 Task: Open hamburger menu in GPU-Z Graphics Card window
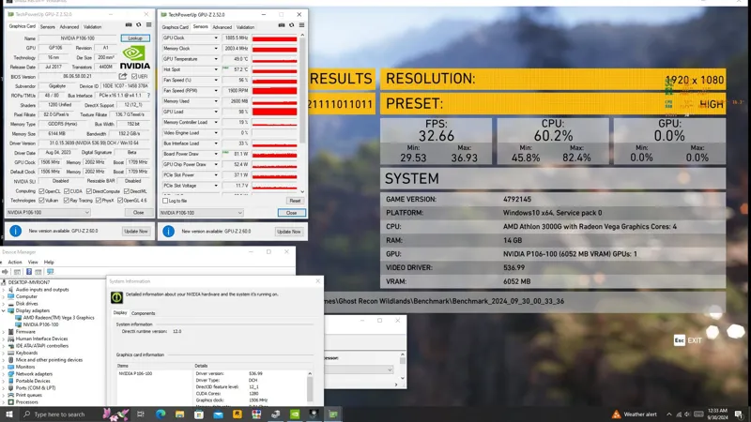(149, 25)
